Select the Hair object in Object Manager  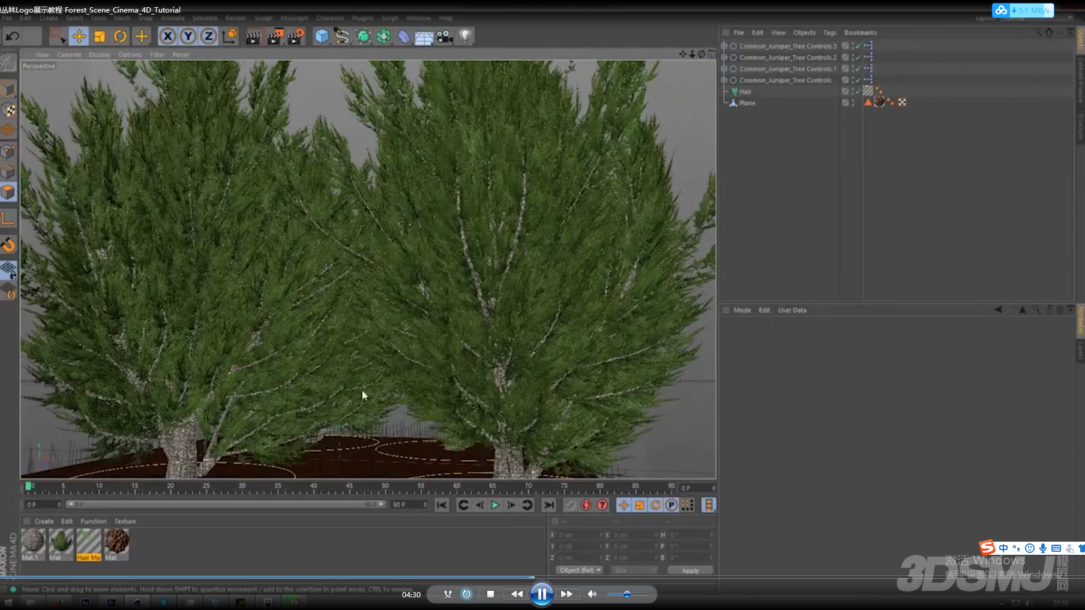(x=745, y=92)
